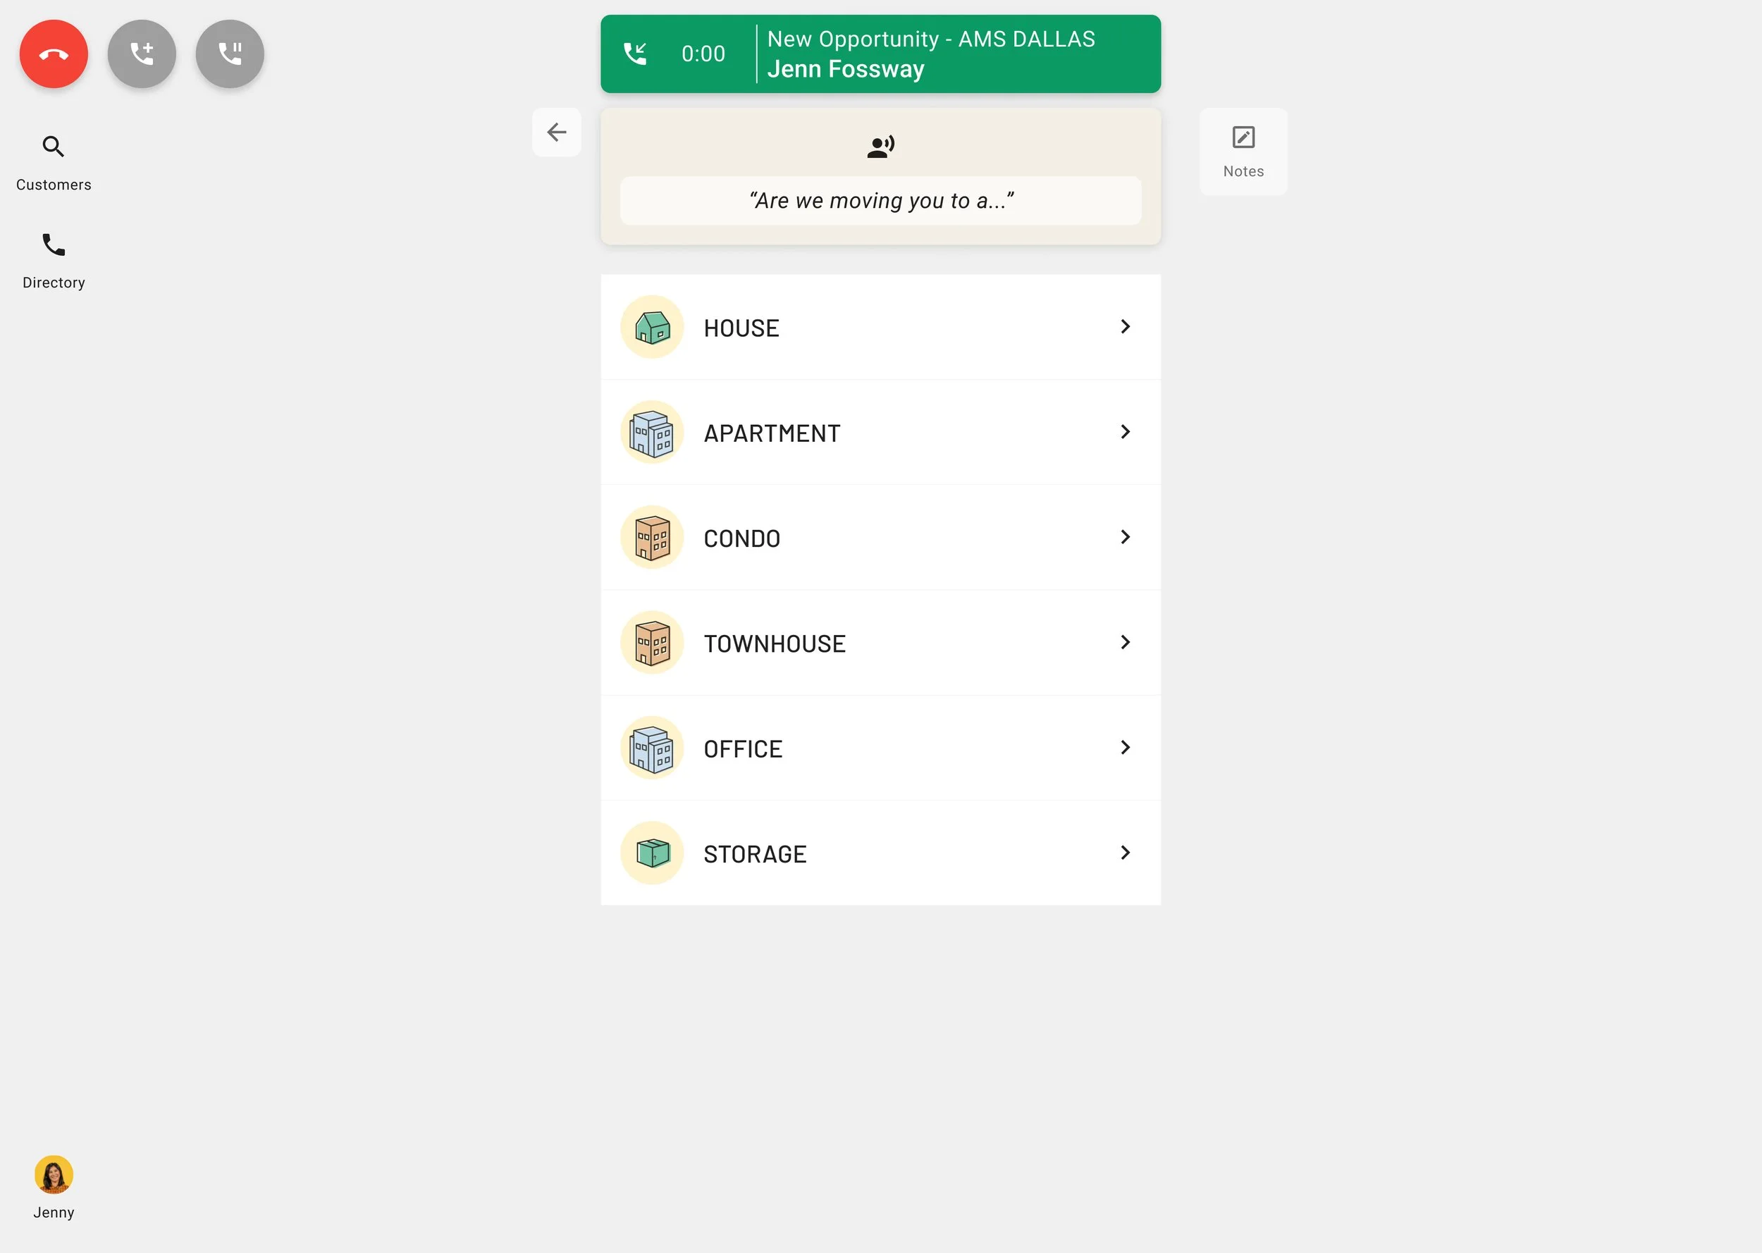Viewport: 1762px width, 1253px height.
Task: Put the call on hold
Action: click(230, 54)
